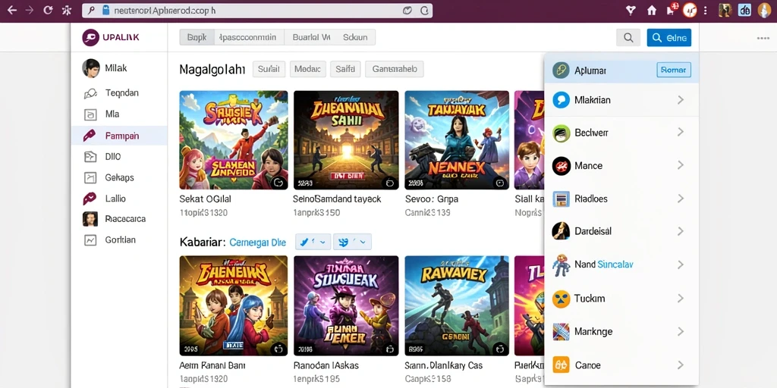Expand Beclverr row chevron
The image size is (777, 388).
pos(681,132)
